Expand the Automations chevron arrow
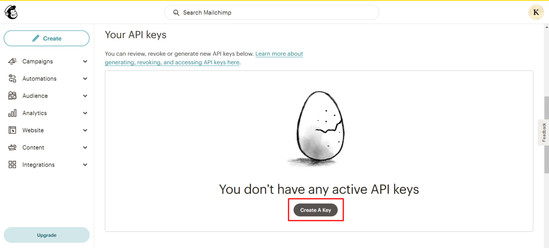Viewport: 549px width, 248px height. point(85,79)
